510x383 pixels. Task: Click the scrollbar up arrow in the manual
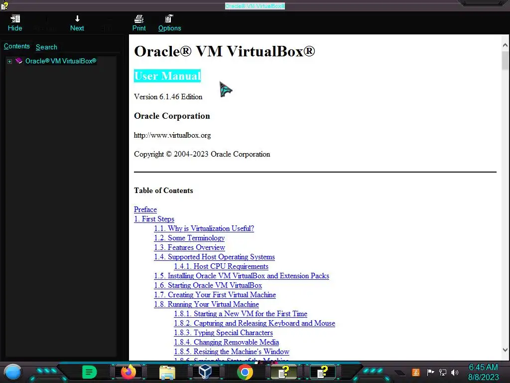(505, 45)
